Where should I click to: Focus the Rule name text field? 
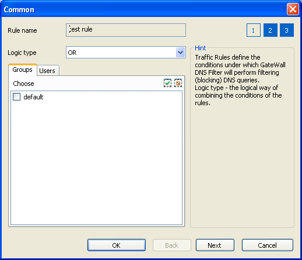click(126, 30)
